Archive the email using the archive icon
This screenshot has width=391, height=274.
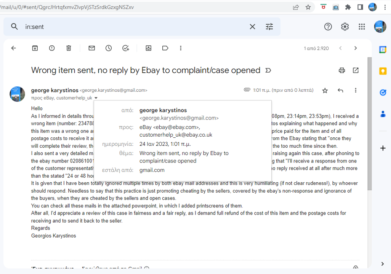(35, 48)
